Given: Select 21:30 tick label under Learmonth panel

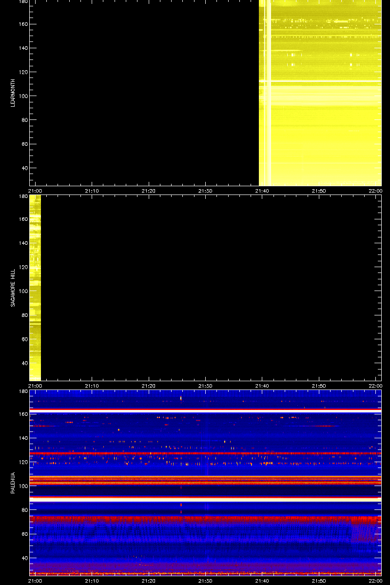Looking at the screenshot, I should click(x=205, y=191).
